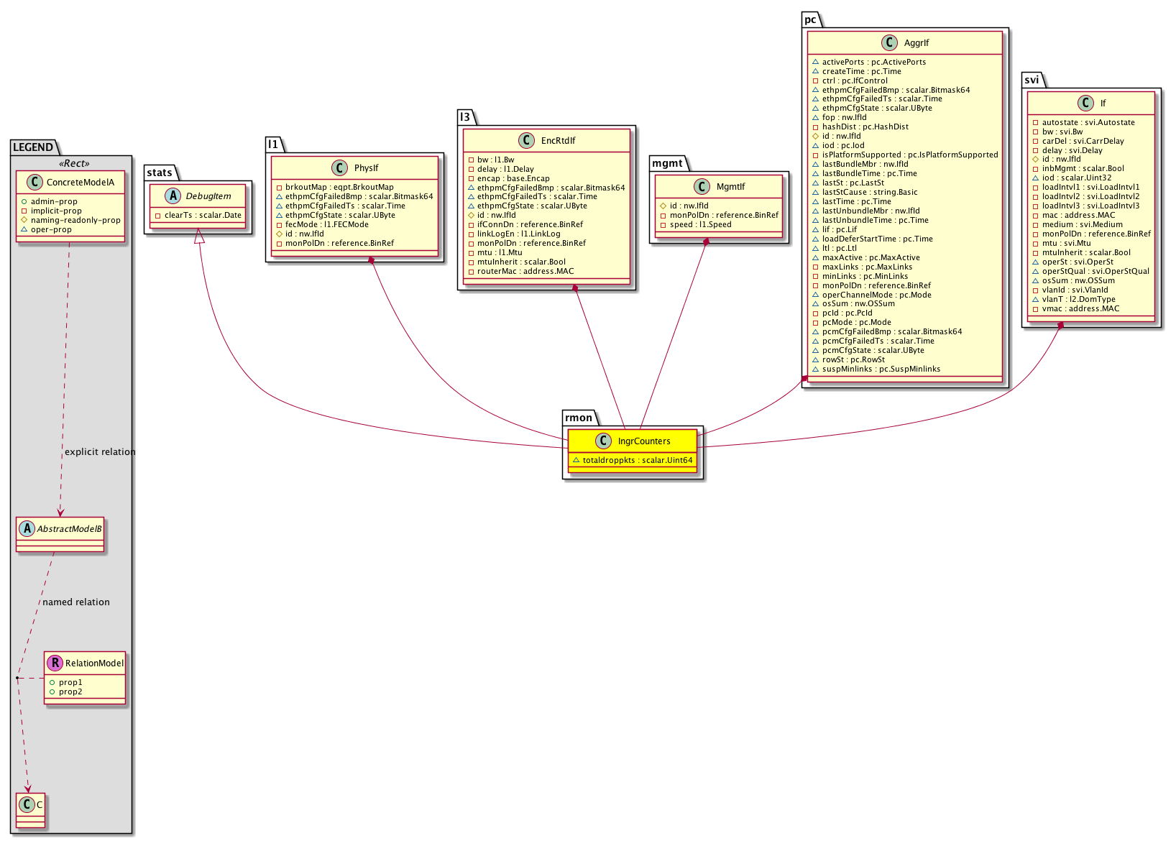Click the class icon beside EncRtdIf
Screen dimensions: 1176x841
click(525, 141)
